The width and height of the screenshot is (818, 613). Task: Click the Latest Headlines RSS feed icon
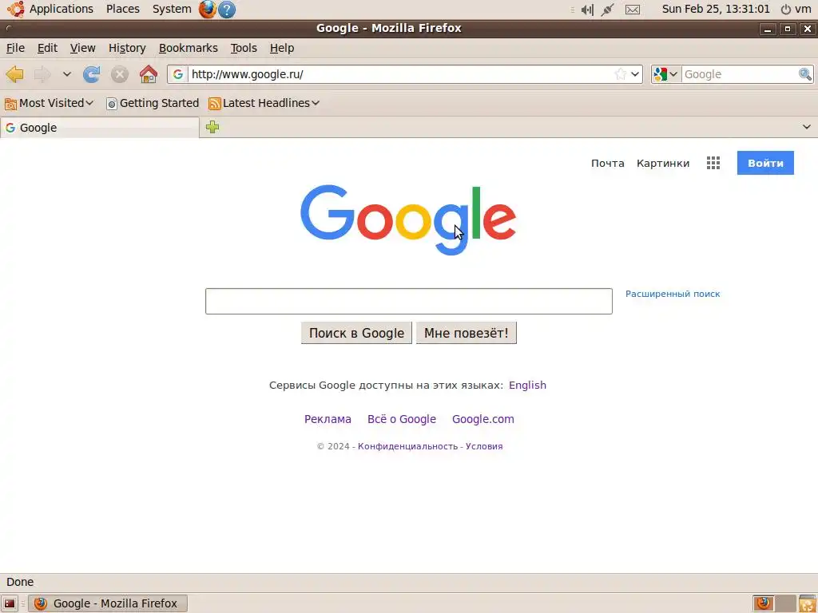(214, 104)
